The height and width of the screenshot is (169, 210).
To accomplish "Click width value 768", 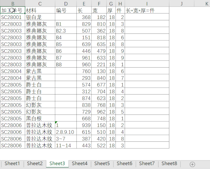I will (x=99, y=105).
